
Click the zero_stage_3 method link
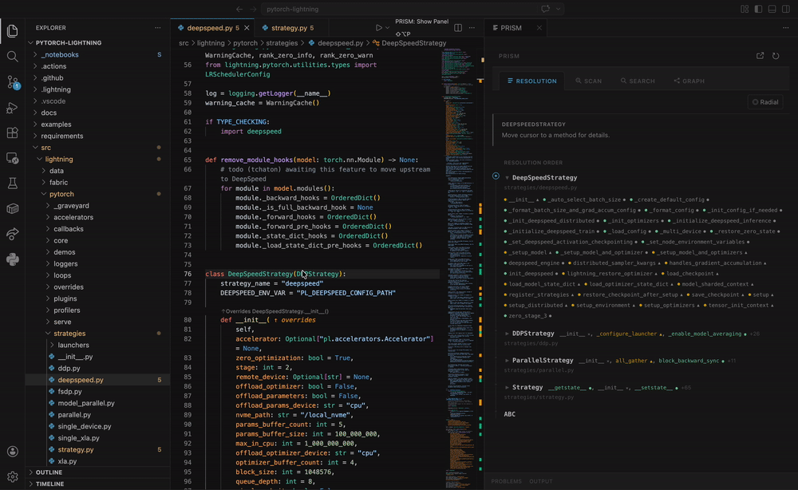coord(527,316)
